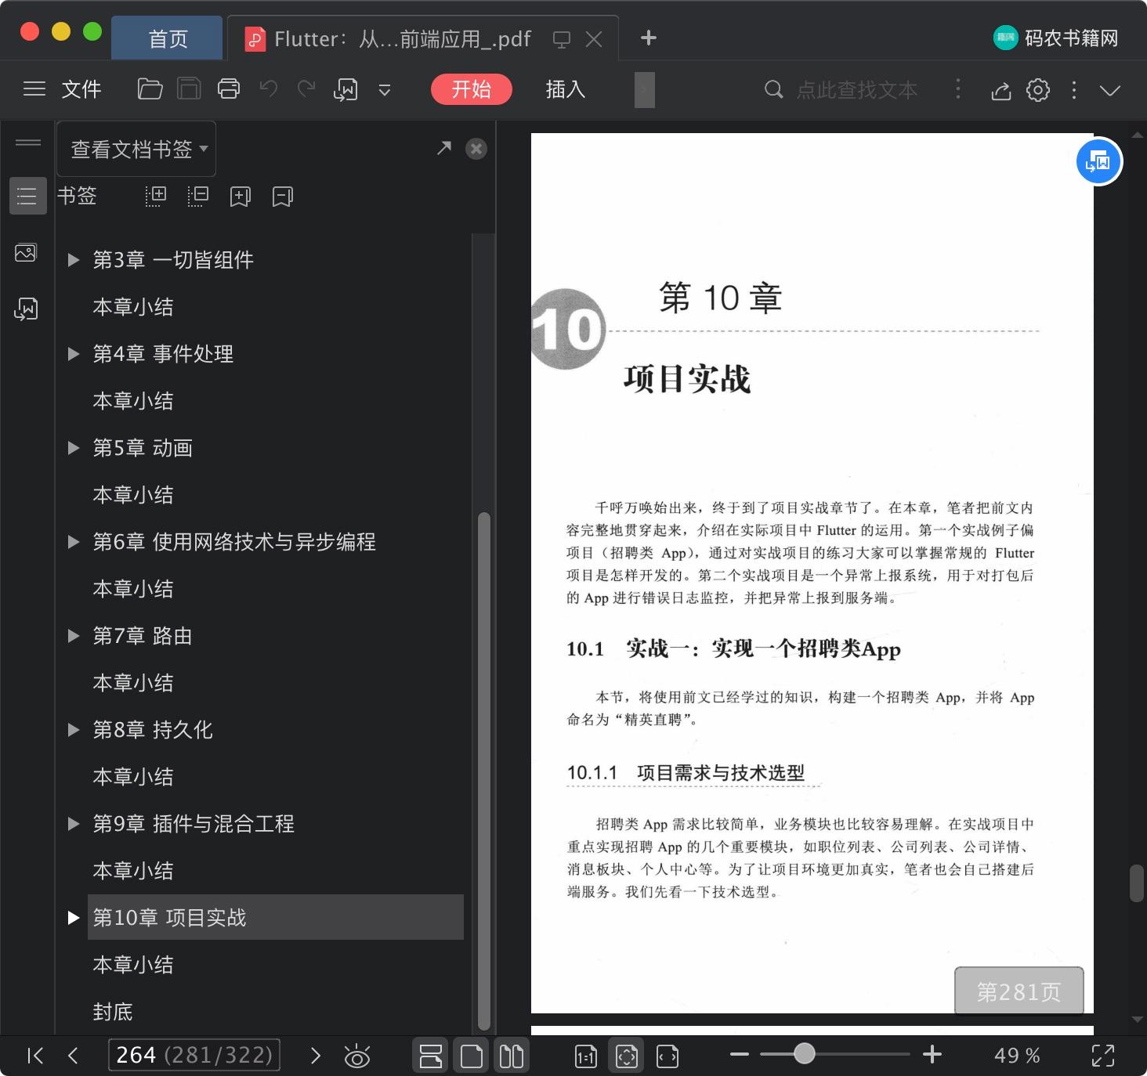The height and width of the screenshot is (1076, 1147).
Task: Open the thumbnails sidebar icon
Action: point(26,253)
